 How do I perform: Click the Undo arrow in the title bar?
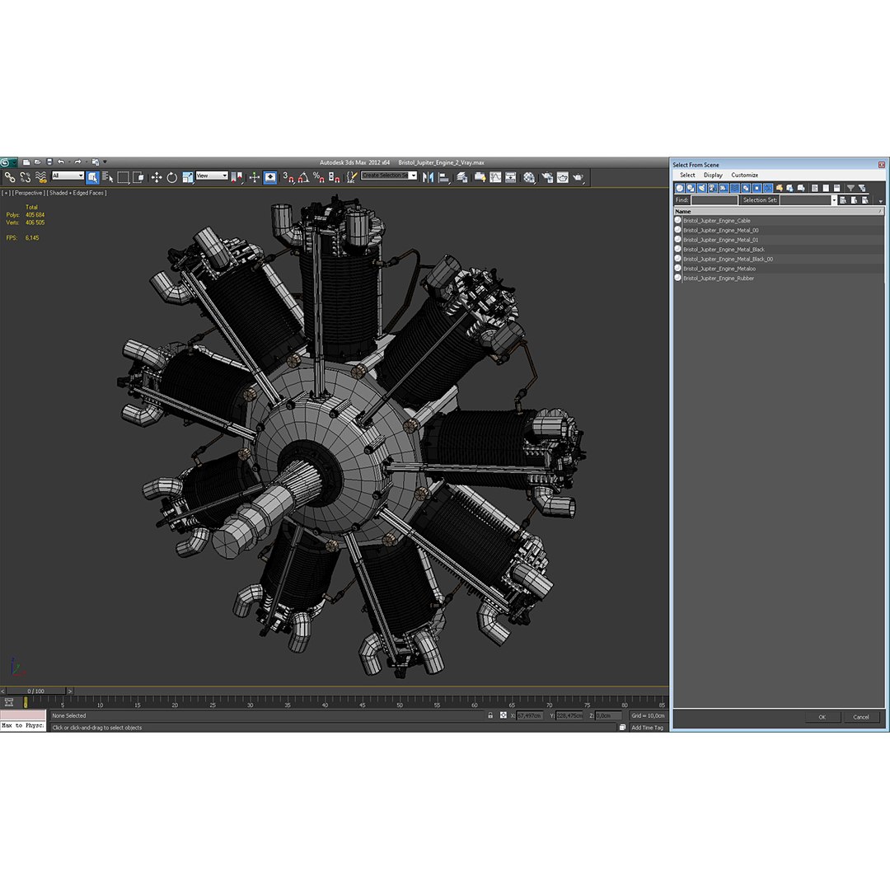(61, 162)
